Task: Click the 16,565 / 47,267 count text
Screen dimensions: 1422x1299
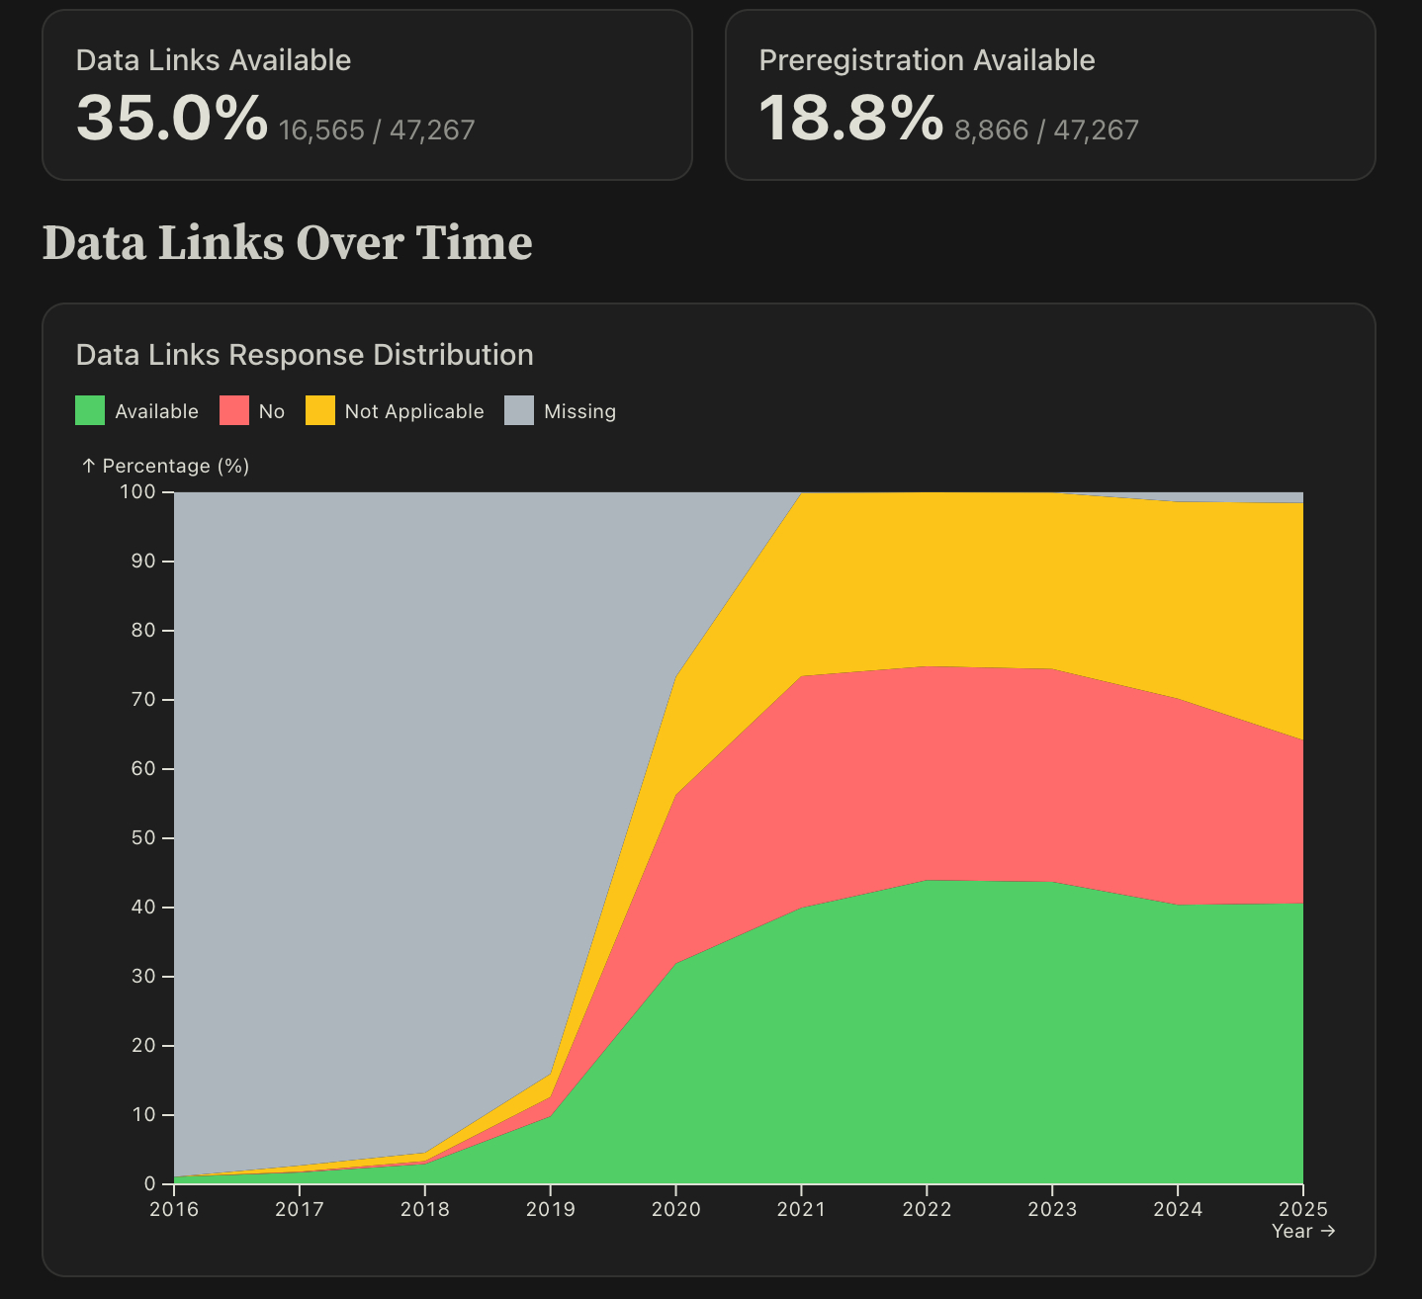Action: tap(377, 130)
